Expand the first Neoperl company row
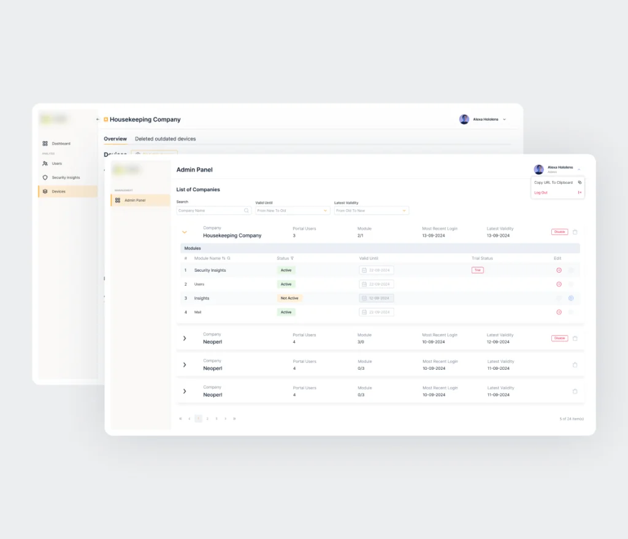Viewport: 628px width, 539px height. 185,338
